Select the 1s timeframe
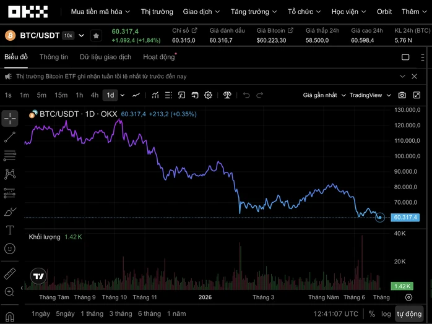 [x=8, y=95]
